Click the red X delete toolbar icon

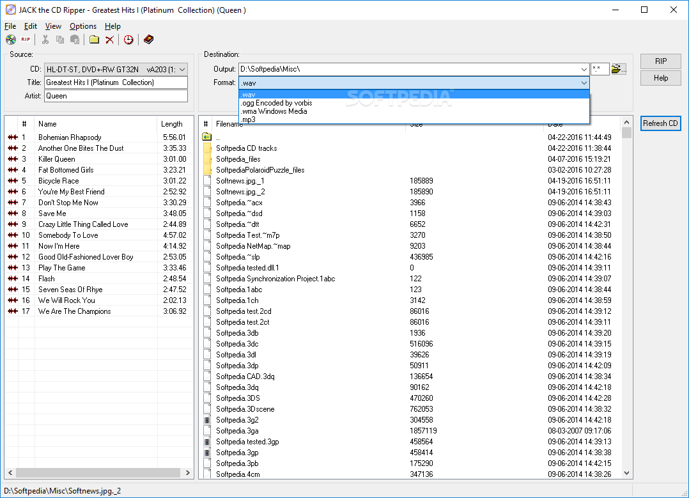110,40
